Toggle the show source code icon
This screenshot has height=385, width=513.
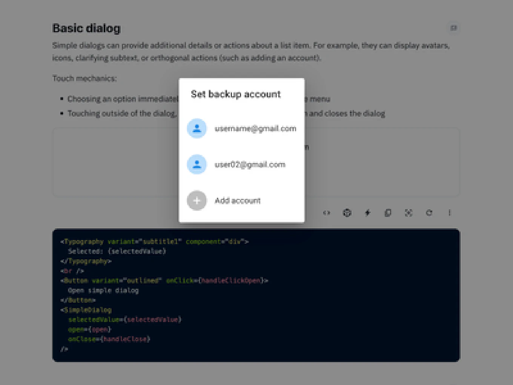(x=327, y=213)
